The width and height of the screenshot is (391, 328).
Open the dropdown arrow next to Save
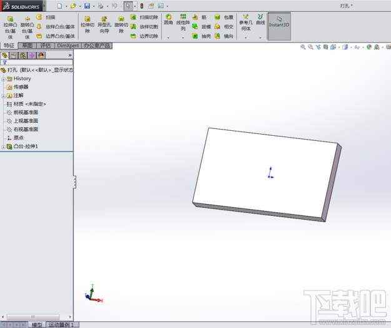94,6
